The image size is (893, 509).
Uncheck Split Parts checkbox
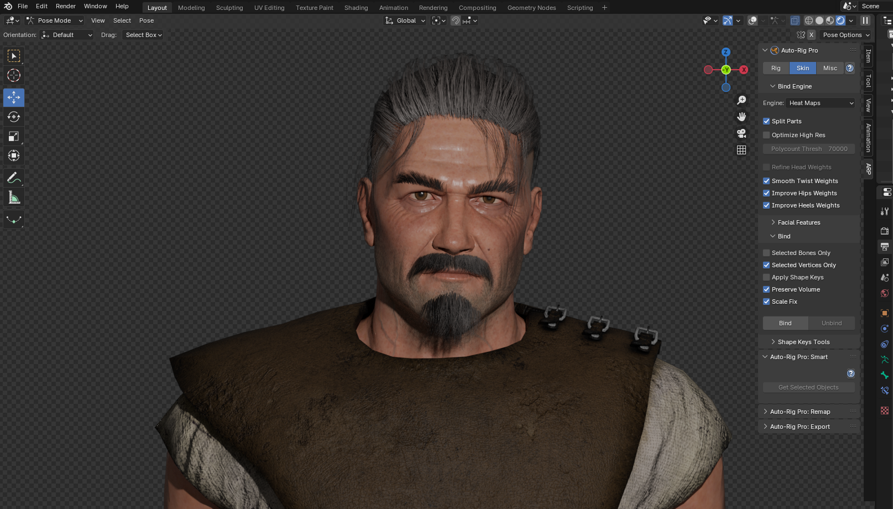coord(766,121)
